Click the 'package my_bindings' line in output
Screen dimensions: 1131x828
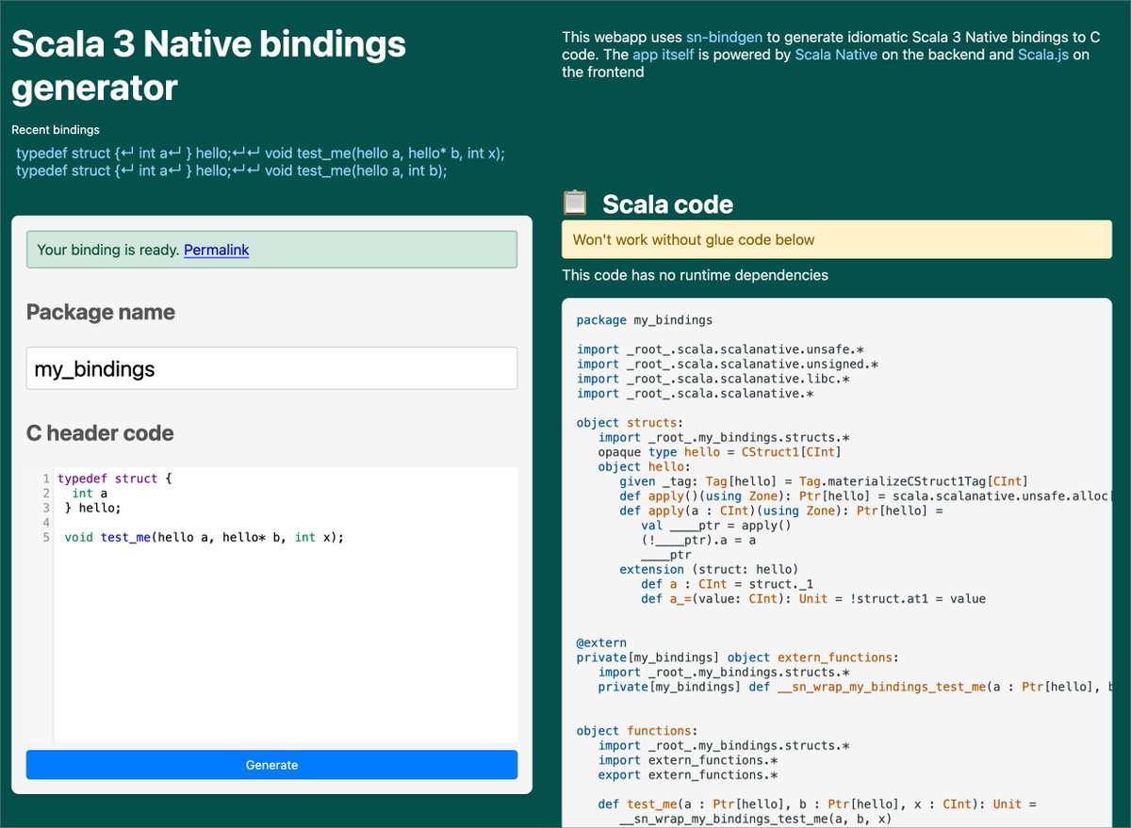(645, 320)
